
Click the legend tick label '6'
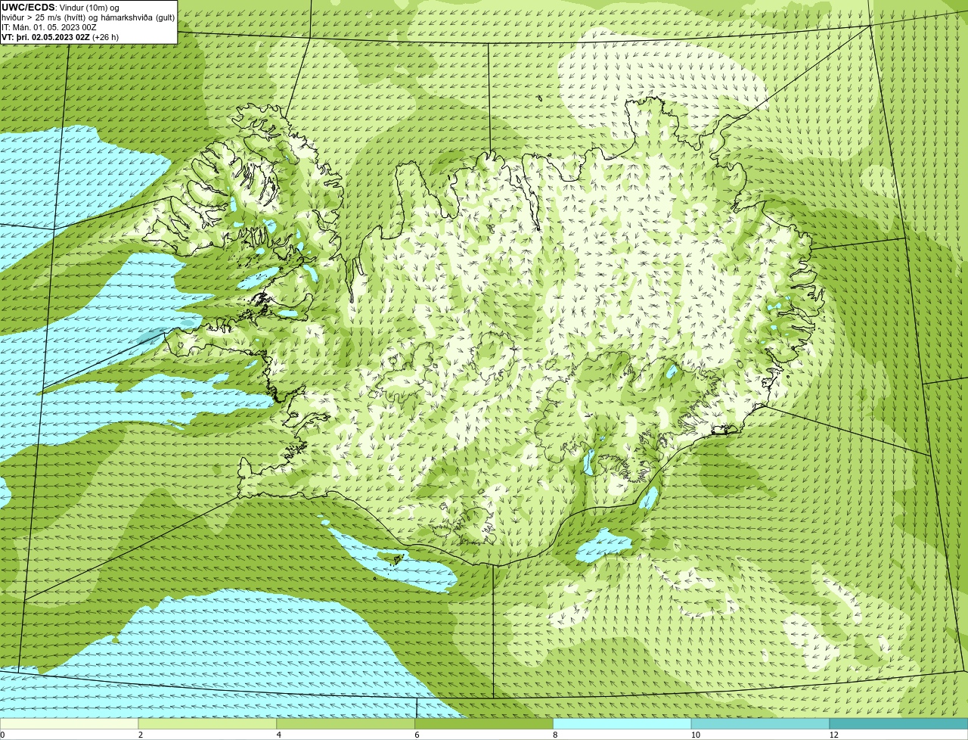point(417,735)
